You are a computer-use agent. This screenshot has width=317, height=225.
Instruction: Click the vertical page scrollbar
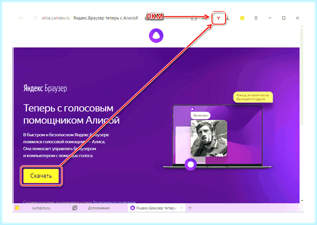pos(302,77)
